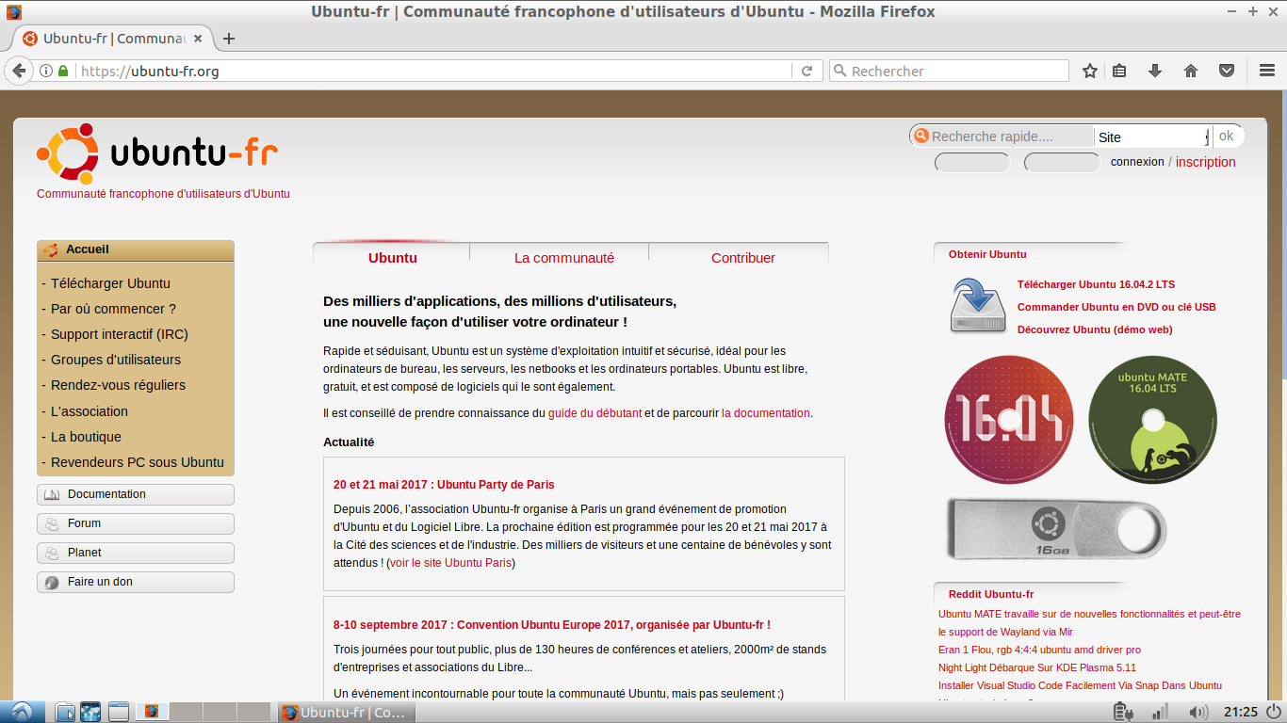This screenshot has width=1287, height=723.
Task: Click the inscription link
Action: coord(1205,162)
